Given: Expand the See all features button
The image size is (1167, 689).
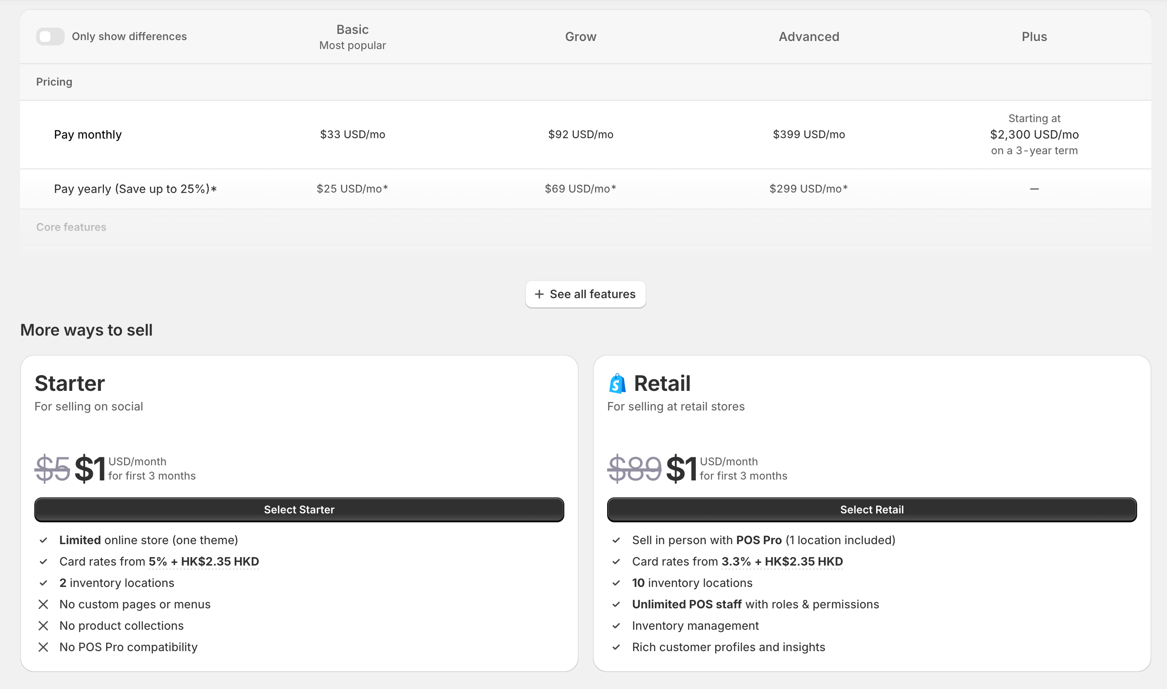Looking at the screenshot, I should click(x=585, y=294).
